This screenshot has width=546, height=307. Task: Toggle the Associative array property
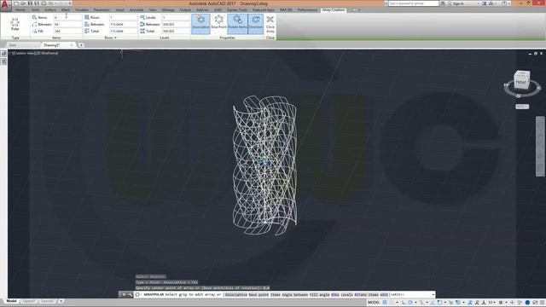(200, 23)
